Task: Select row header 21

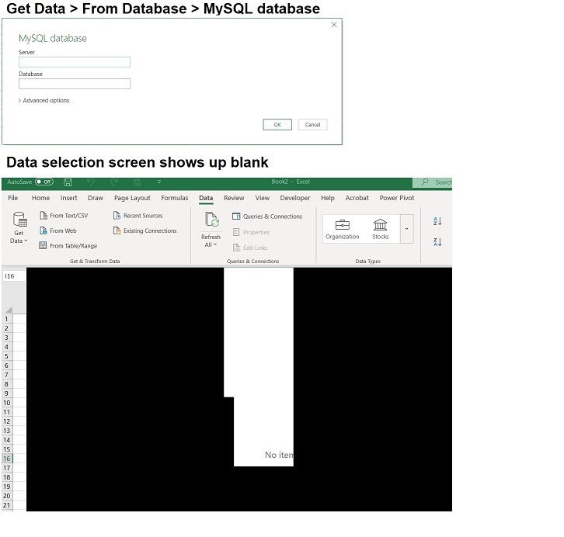Action: pos(7,505)
